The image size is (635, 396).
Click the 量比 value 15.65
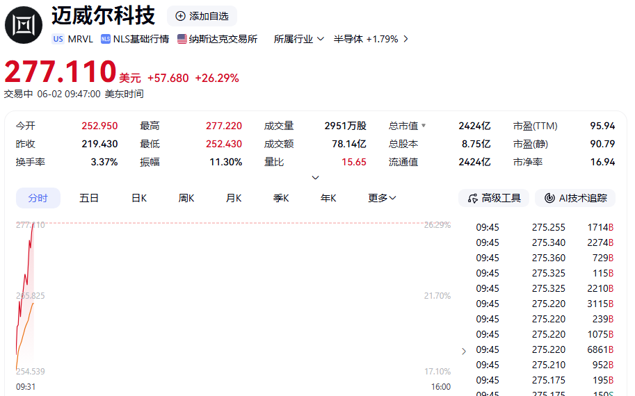click(354, 162)
